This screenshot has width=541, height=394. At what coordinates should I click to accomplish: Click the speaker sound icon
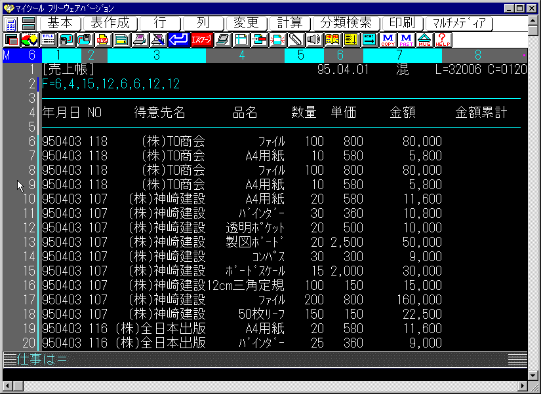[x=313, y=40]
